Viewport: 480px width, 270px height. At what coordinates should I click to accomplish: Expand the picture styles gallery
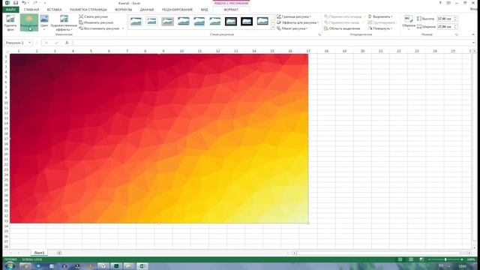click(x=273, y=28)
